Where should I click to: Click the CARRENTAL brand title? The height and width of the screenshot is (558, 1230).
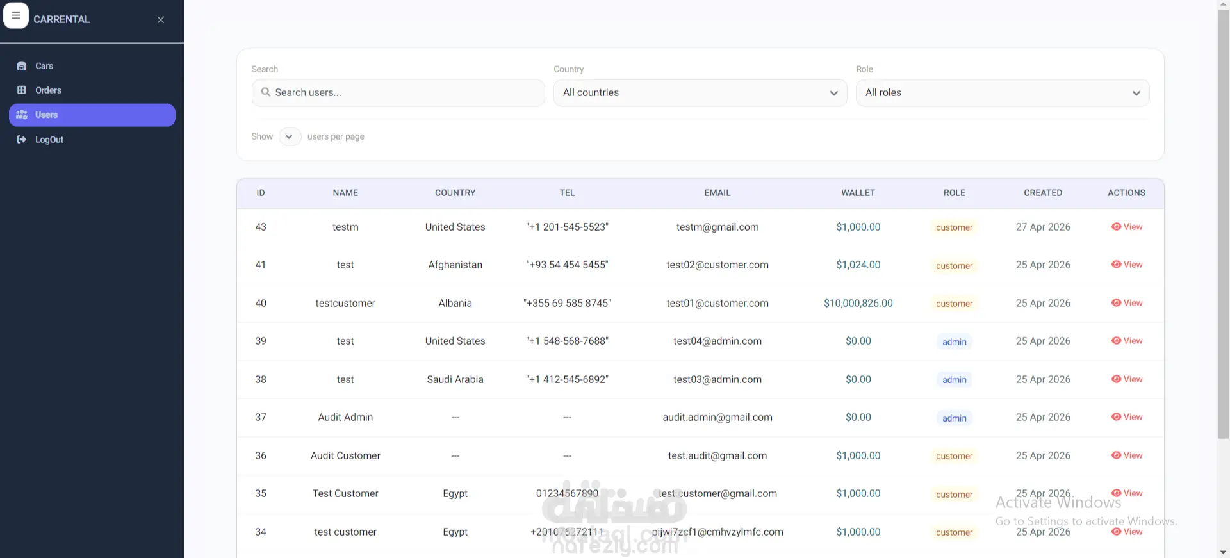[x=61, y=19]
